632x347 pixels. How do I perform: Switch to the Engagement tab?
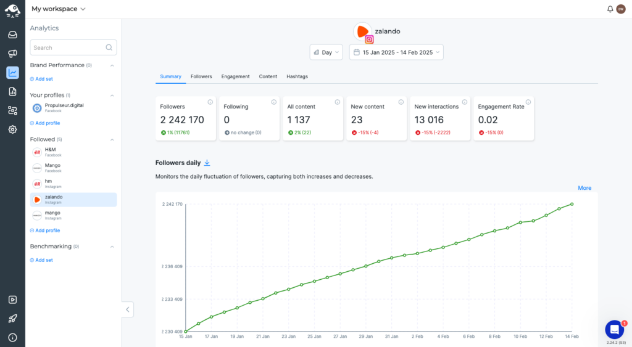point(235,76)
